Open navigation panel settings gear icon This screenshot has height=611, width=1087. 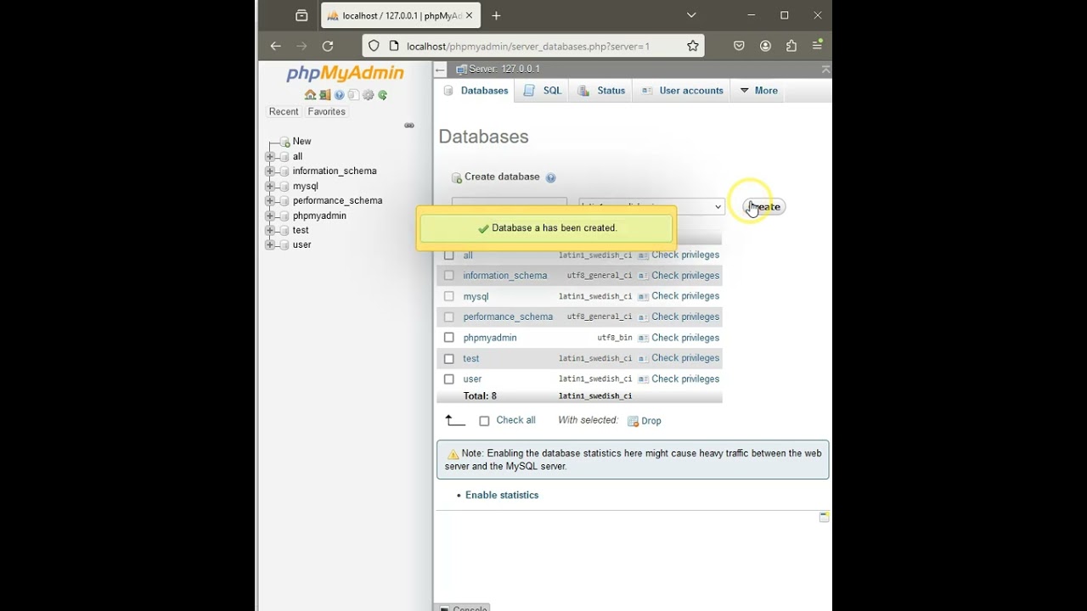[368, 95]
